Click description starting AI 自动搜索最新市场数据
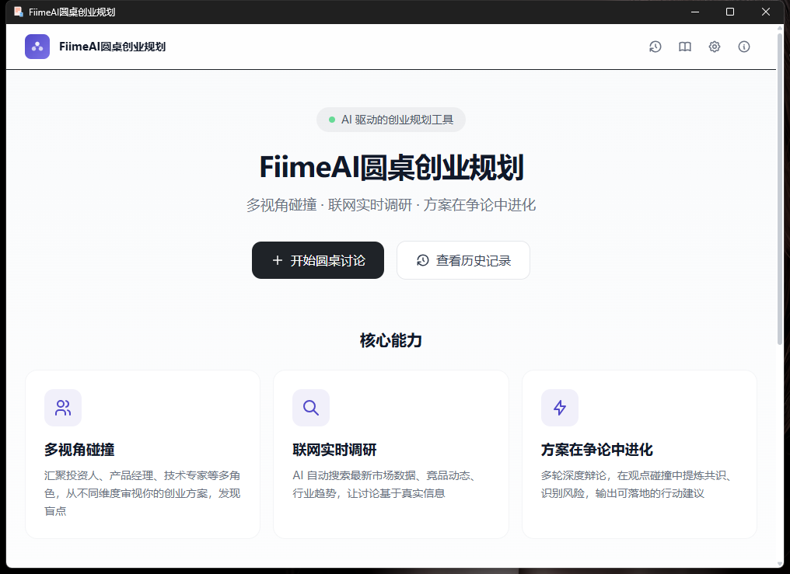Screen dimensions: 790x574 (x=384, y=485)
